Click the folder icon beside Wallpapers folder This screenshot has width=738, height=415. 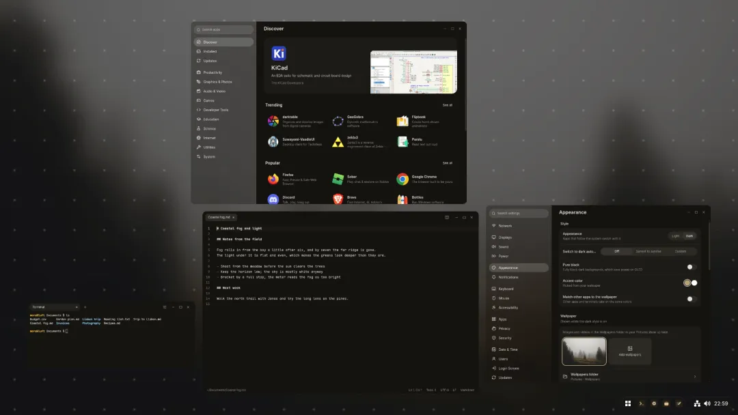(x=565, y=377)
